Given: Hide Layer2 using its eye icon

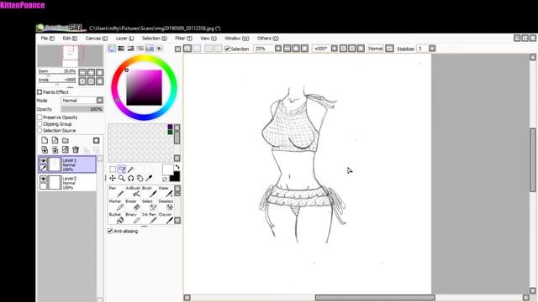Looking at the screenshot, I should (43, 179).
